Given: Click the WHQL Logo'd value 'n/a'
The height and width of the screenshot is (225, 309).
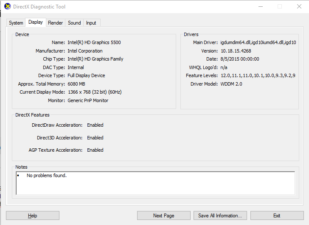Looking at the screenshot, I should (224, 67).
